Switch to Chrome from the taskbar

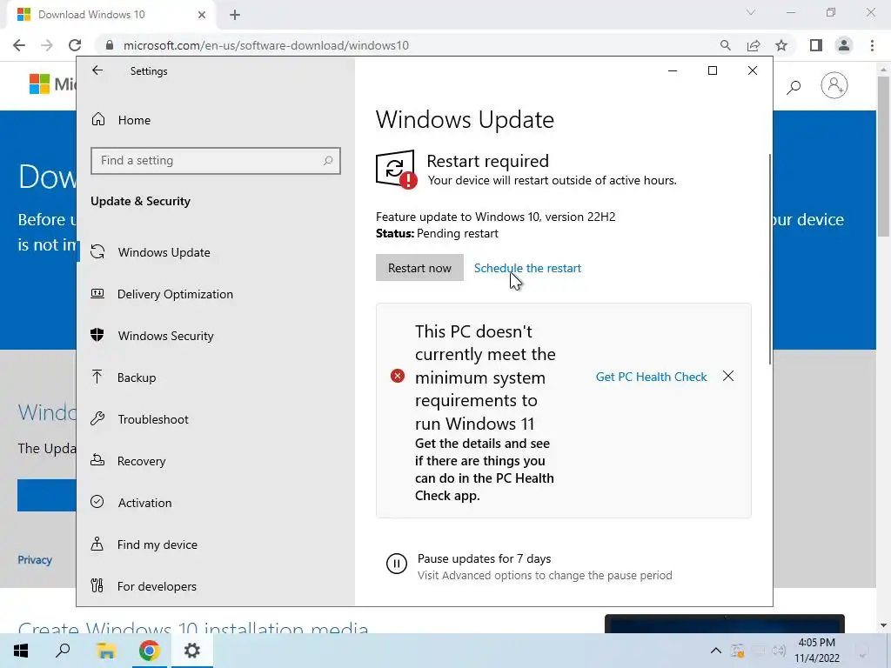(x=149, y=651)
